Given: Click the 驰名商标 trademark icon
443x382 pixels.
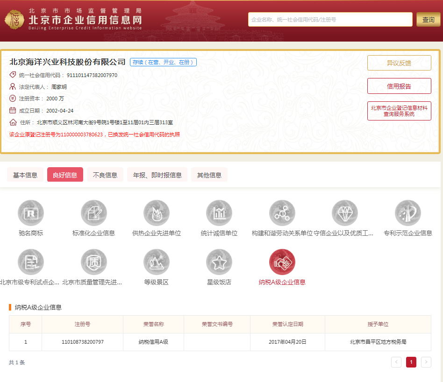Looking at the screenshot, I should pyautogui.click(x=31, y=213).
